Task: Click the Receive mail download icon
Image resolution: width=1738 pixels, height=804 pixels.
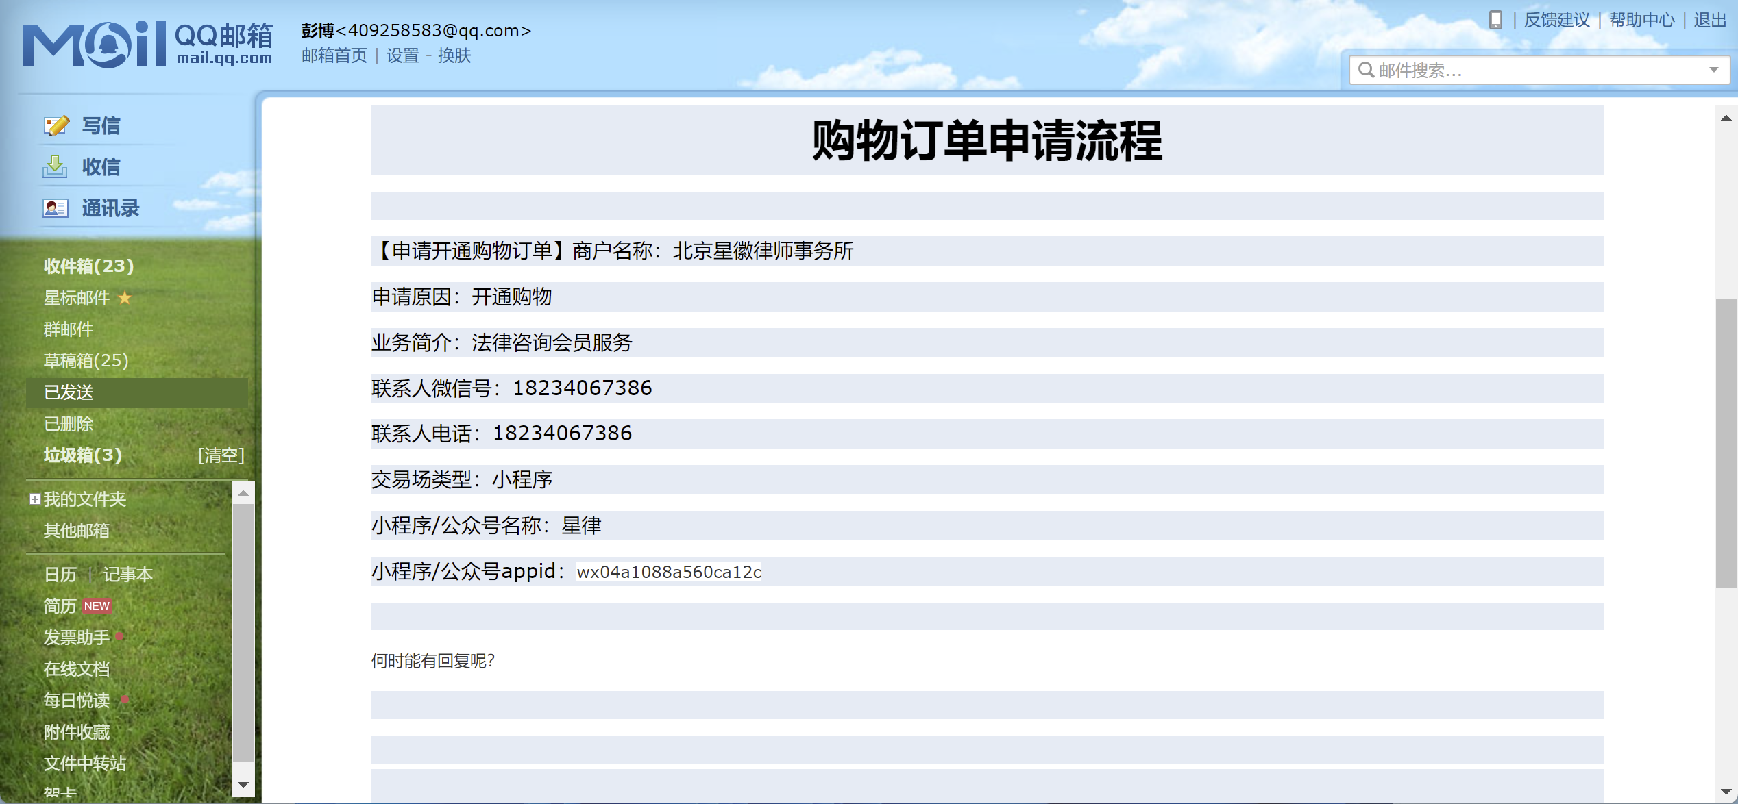Action: [55, 166]
